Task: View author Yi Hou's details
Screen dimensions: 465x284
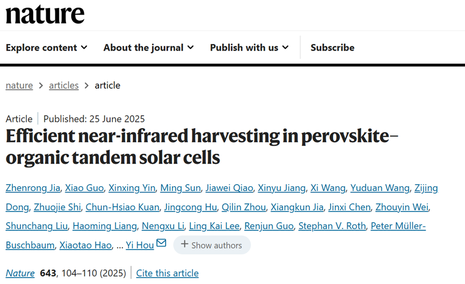Action: (x=140, y=245)
